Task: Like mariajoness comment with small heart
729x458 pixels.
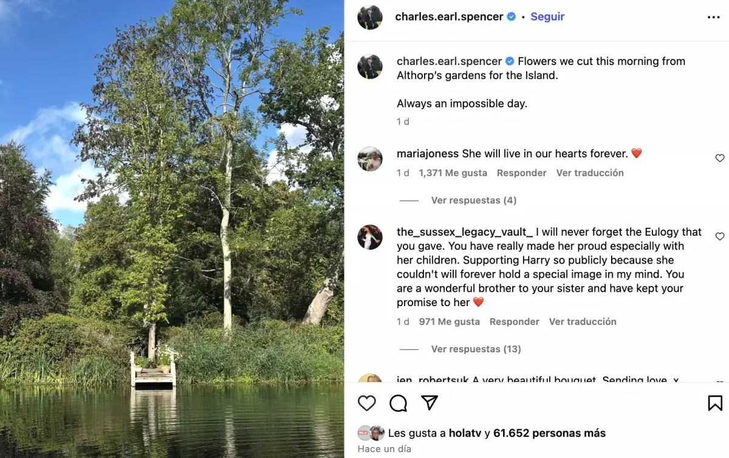Action: coord(720,158)
